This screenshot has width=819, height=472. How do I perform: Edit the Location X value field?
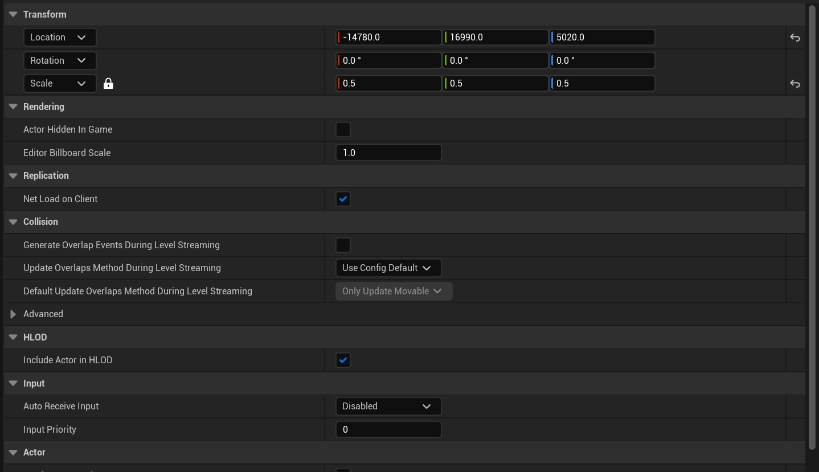pos(388,37)
